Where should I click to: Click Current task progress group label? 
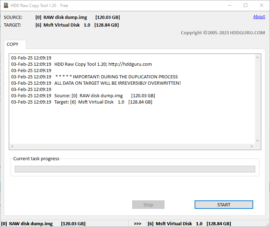pyautogui.click(x=36, y=159)
